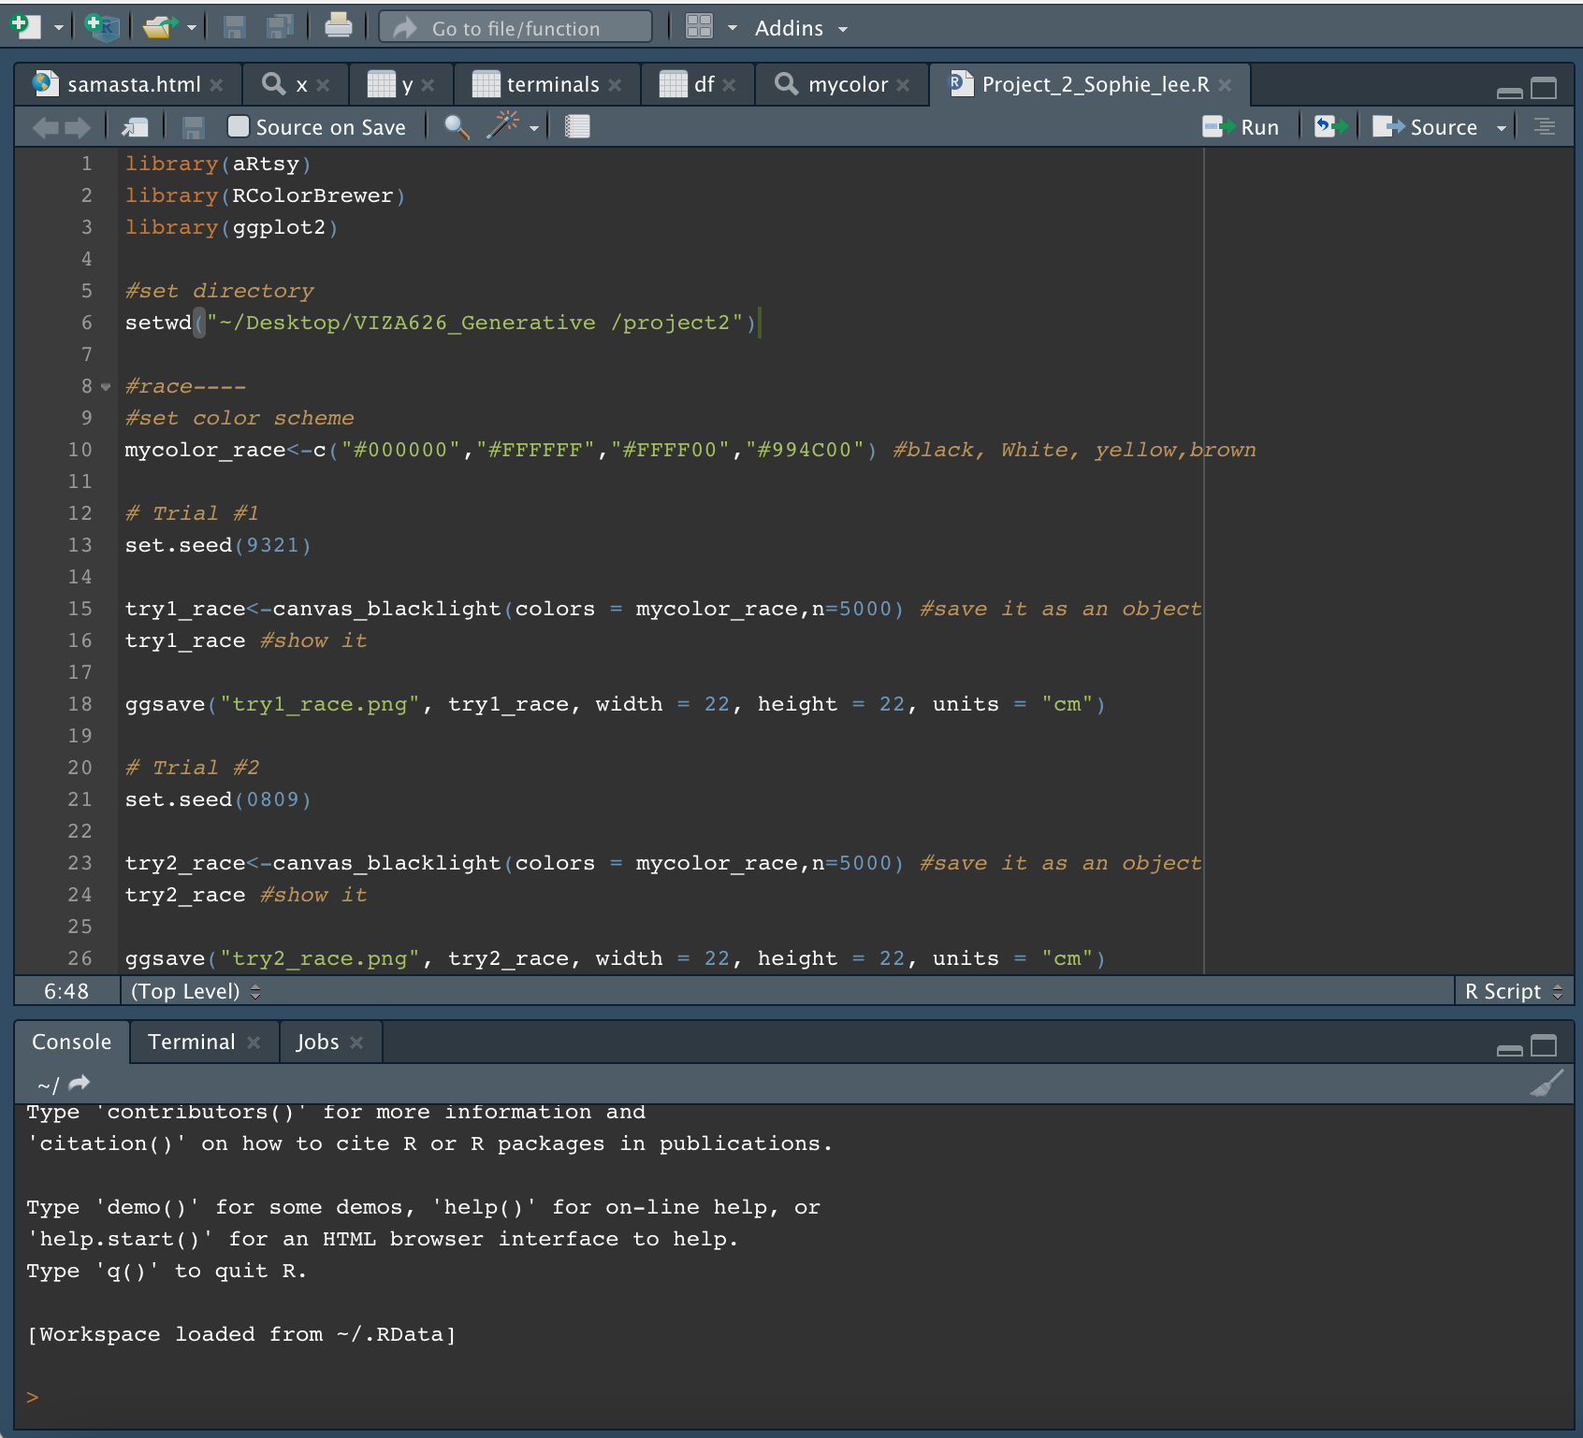Open the New File dropdown arrow
This screenshot has width=1583, height=1438.
click(x=59, y=28)
